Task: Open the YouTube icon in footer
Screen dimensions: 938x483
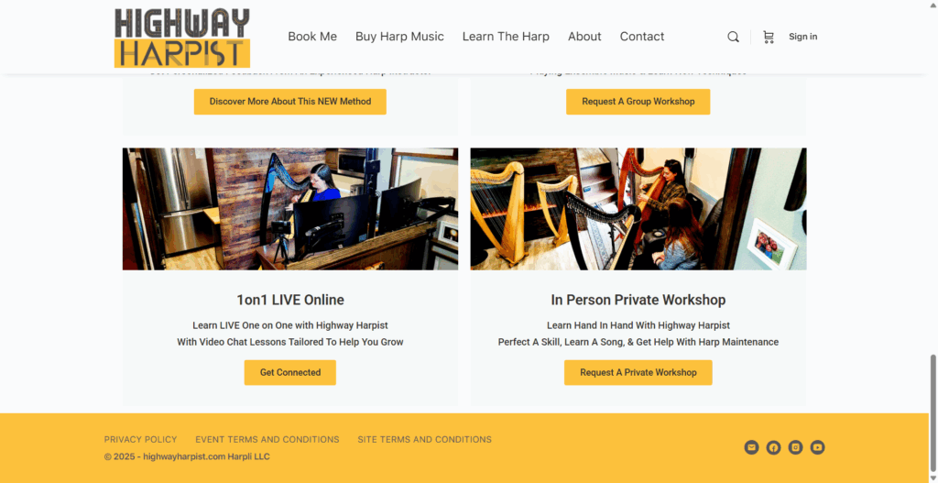Action: (817, 447)
